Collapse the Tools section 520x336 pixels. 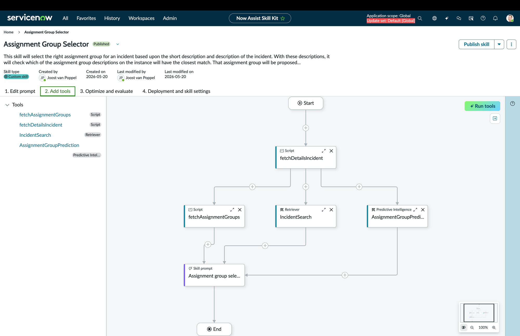pyautogui.click(x=7, y=105)
